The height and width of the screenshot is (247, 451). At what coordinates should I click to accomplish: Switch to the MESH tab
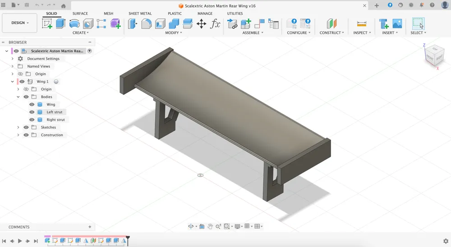coord(108,13)
